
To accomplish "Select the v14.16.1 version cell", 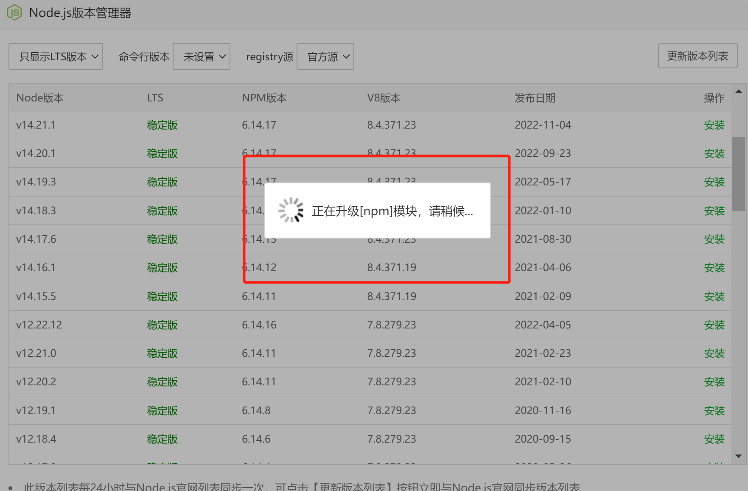I will (x=36, y=268).
